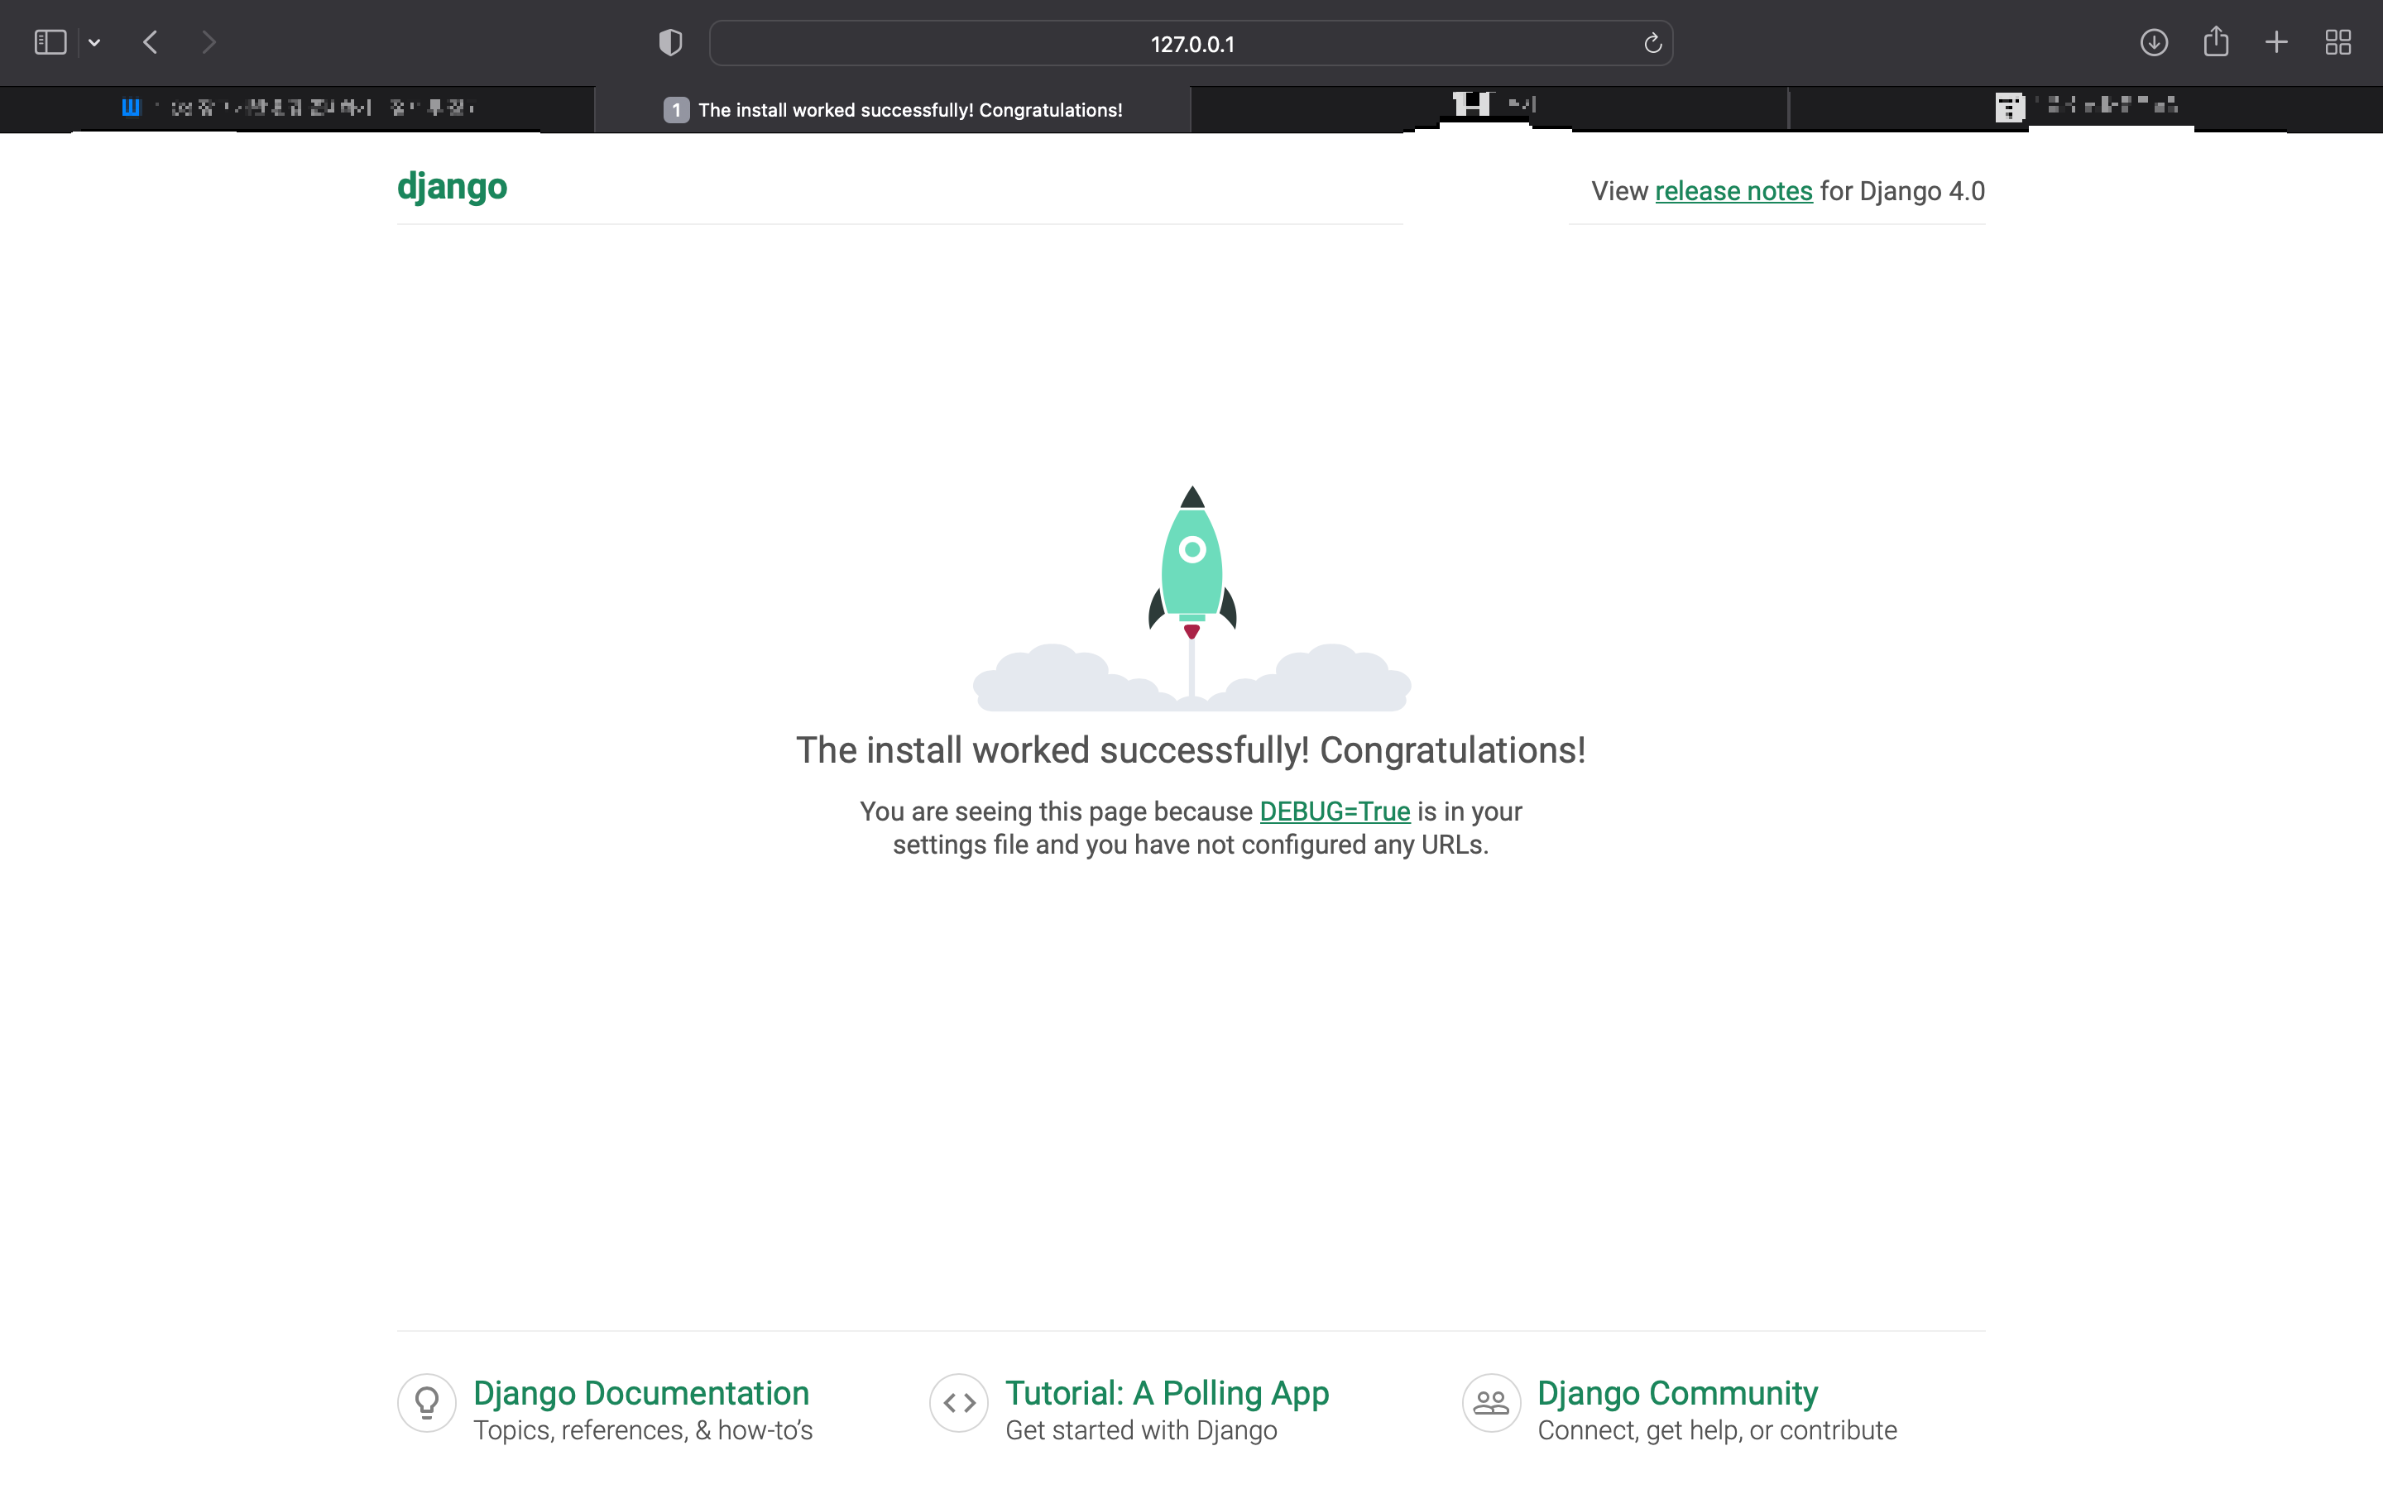Screen dimensions: 2383x1489
Task: Open a new tab with plus
Action: (2276, 42)
